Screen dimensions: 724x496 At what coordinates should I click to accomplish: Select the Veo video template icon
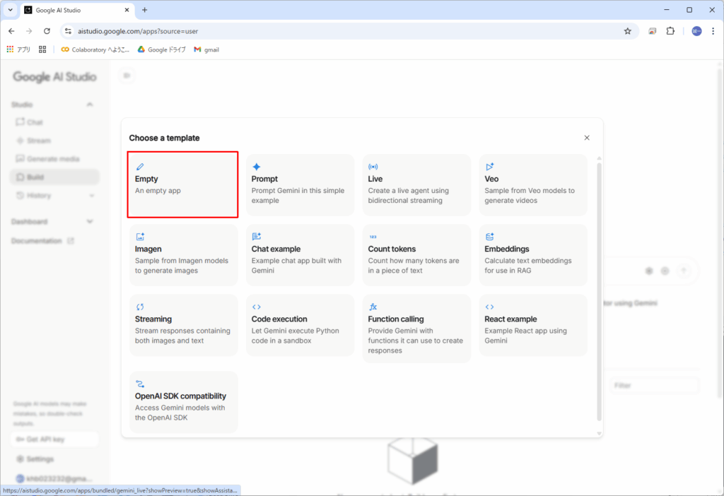[x=489, y=167]
